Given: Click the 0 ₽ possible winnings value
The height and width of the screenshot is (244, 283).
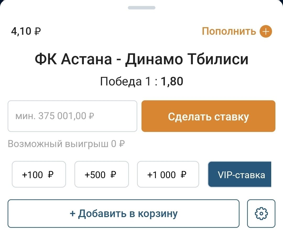Looking at the screenshot, I should pos(118,144).
